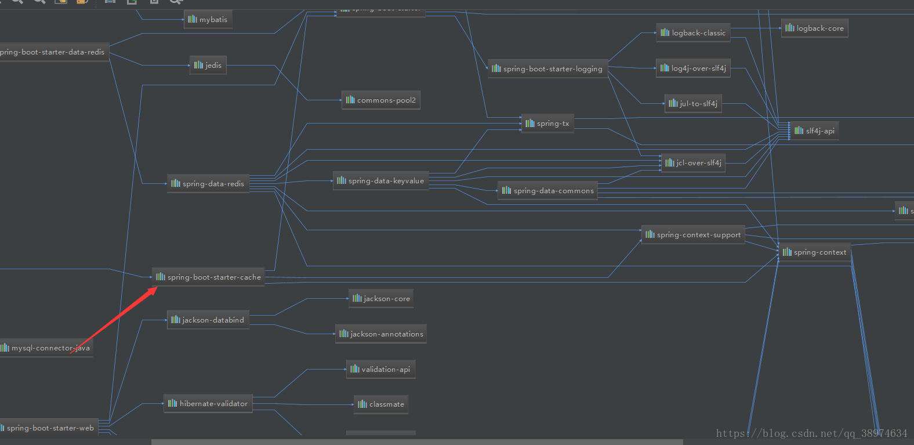914x445 pixels.
Task: Click the horizontal scrollbar at the bottom
Action: pos(417,442)
